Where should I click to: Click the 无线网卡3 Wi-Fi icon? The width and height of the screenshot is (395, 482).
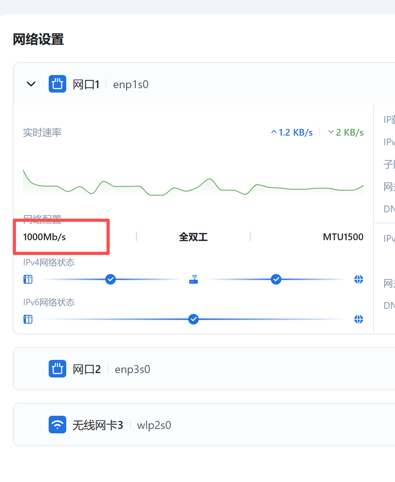click(57, 425)
